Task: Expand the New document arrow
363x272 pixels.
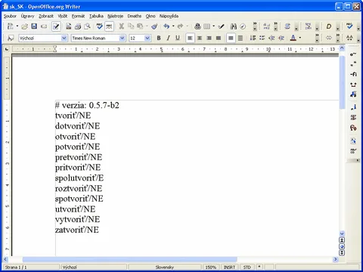Action: coord(17,26)
